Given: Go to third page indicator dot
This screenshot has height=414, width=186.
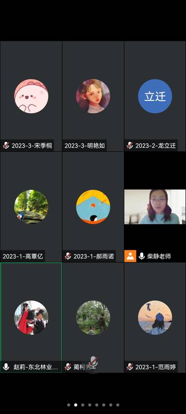Looking at the screenshot, I should tap(82, 405).
